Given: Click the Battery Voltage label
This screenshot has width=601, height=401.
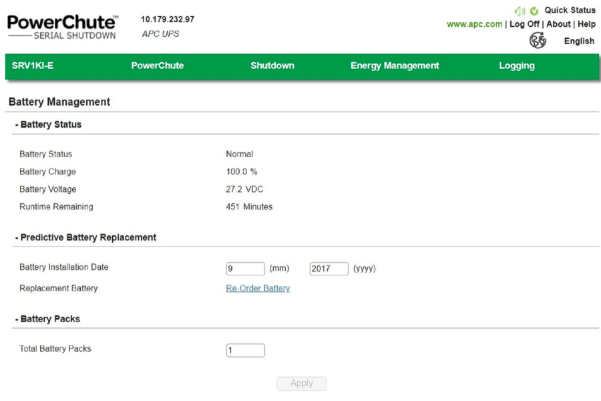Looking at the screenshot, I should click(48, 189).
